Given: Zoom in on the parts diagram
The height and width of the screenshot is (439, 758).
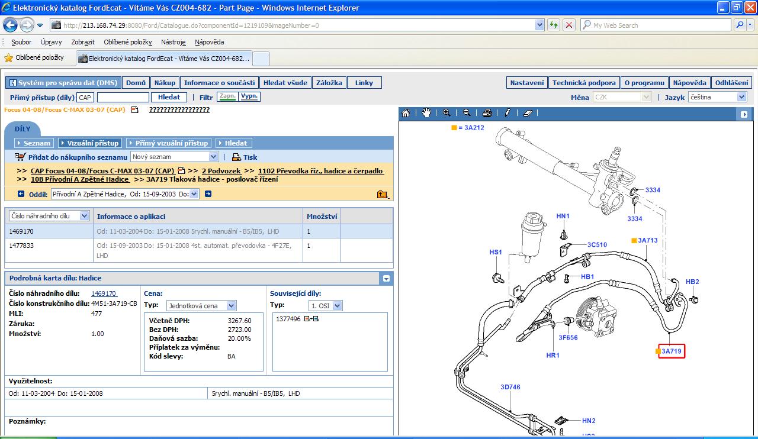Looking at the screenshot, I should pyautogui.click(x=447, y=113).
